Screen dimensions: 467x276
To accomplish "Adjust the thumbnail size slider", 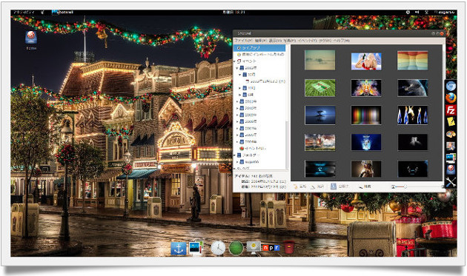I will pos(418,186).
